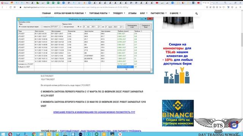Select radio 'все доступные' period

pyautogui.click(x=63, y=27)
